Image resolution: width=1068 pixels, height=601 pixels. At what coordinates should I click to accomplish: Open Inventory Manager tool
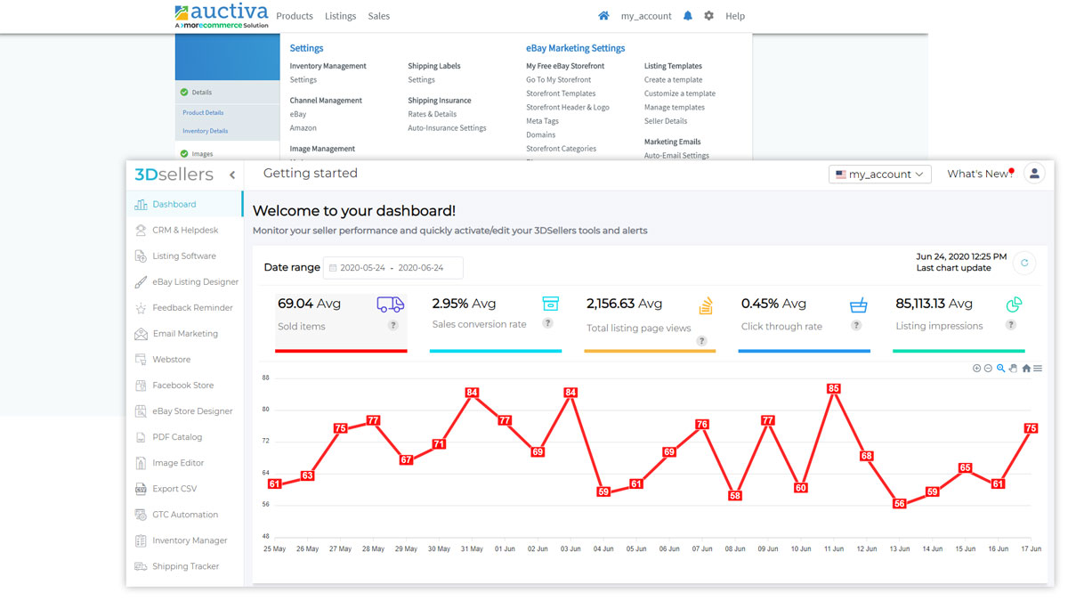[x=183, y=540]
